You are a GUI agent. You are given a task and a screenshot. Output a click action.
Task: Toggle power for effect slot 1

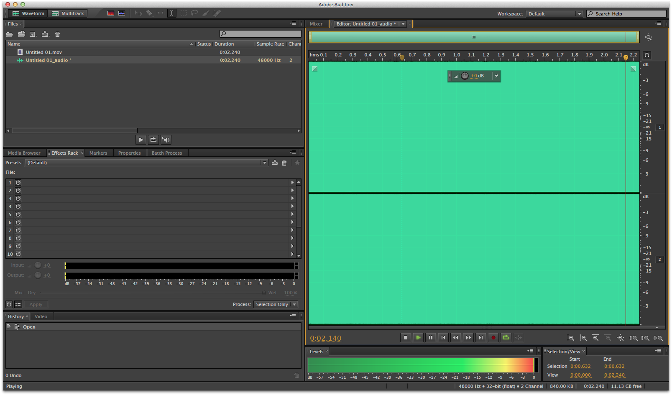click(x=18, y=183)
